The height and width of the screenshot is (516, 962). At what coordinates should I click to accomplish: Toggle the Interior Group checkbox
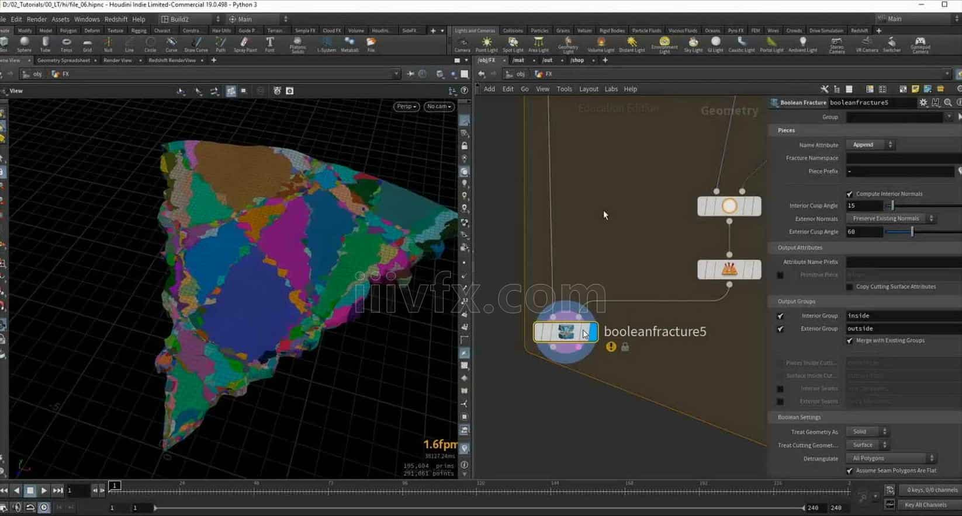[x=780, y=316]
